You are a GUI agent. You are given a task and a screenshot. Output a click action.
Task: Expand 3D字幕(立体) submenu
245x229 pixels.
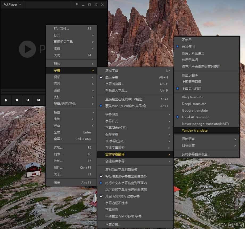pyautogui.click(x=135, y=141)
